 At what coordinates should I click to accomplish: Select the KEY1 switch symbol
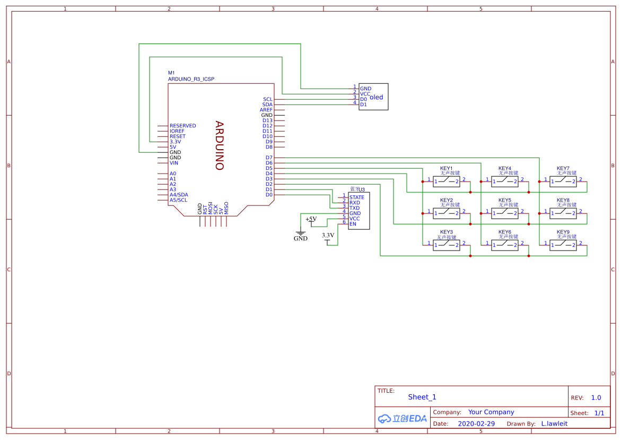pyautogui.click(x=447, y=182)
